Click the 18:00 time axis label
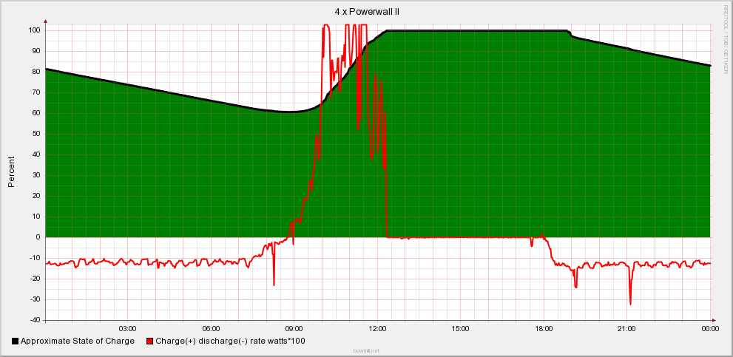This screenshot has width=733, height=357. [544, 329]
